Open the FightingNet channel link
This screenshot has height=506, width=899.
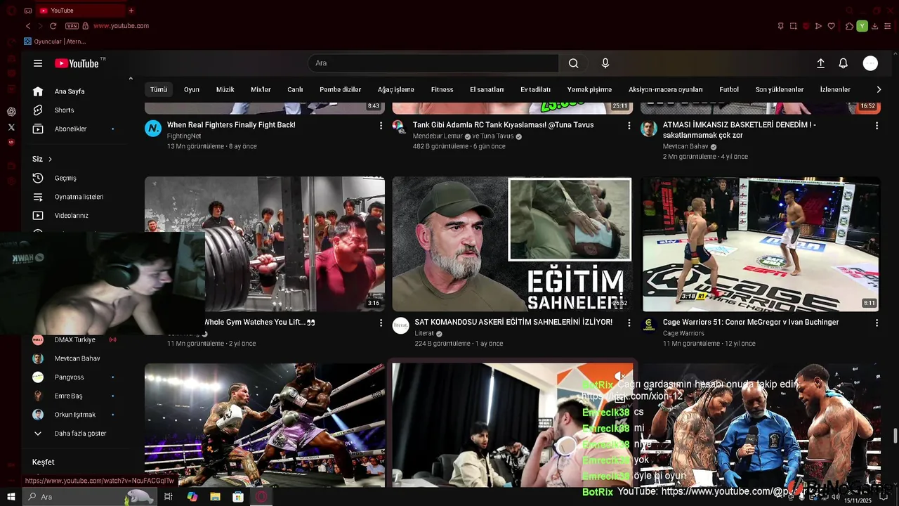pos(184,136)
